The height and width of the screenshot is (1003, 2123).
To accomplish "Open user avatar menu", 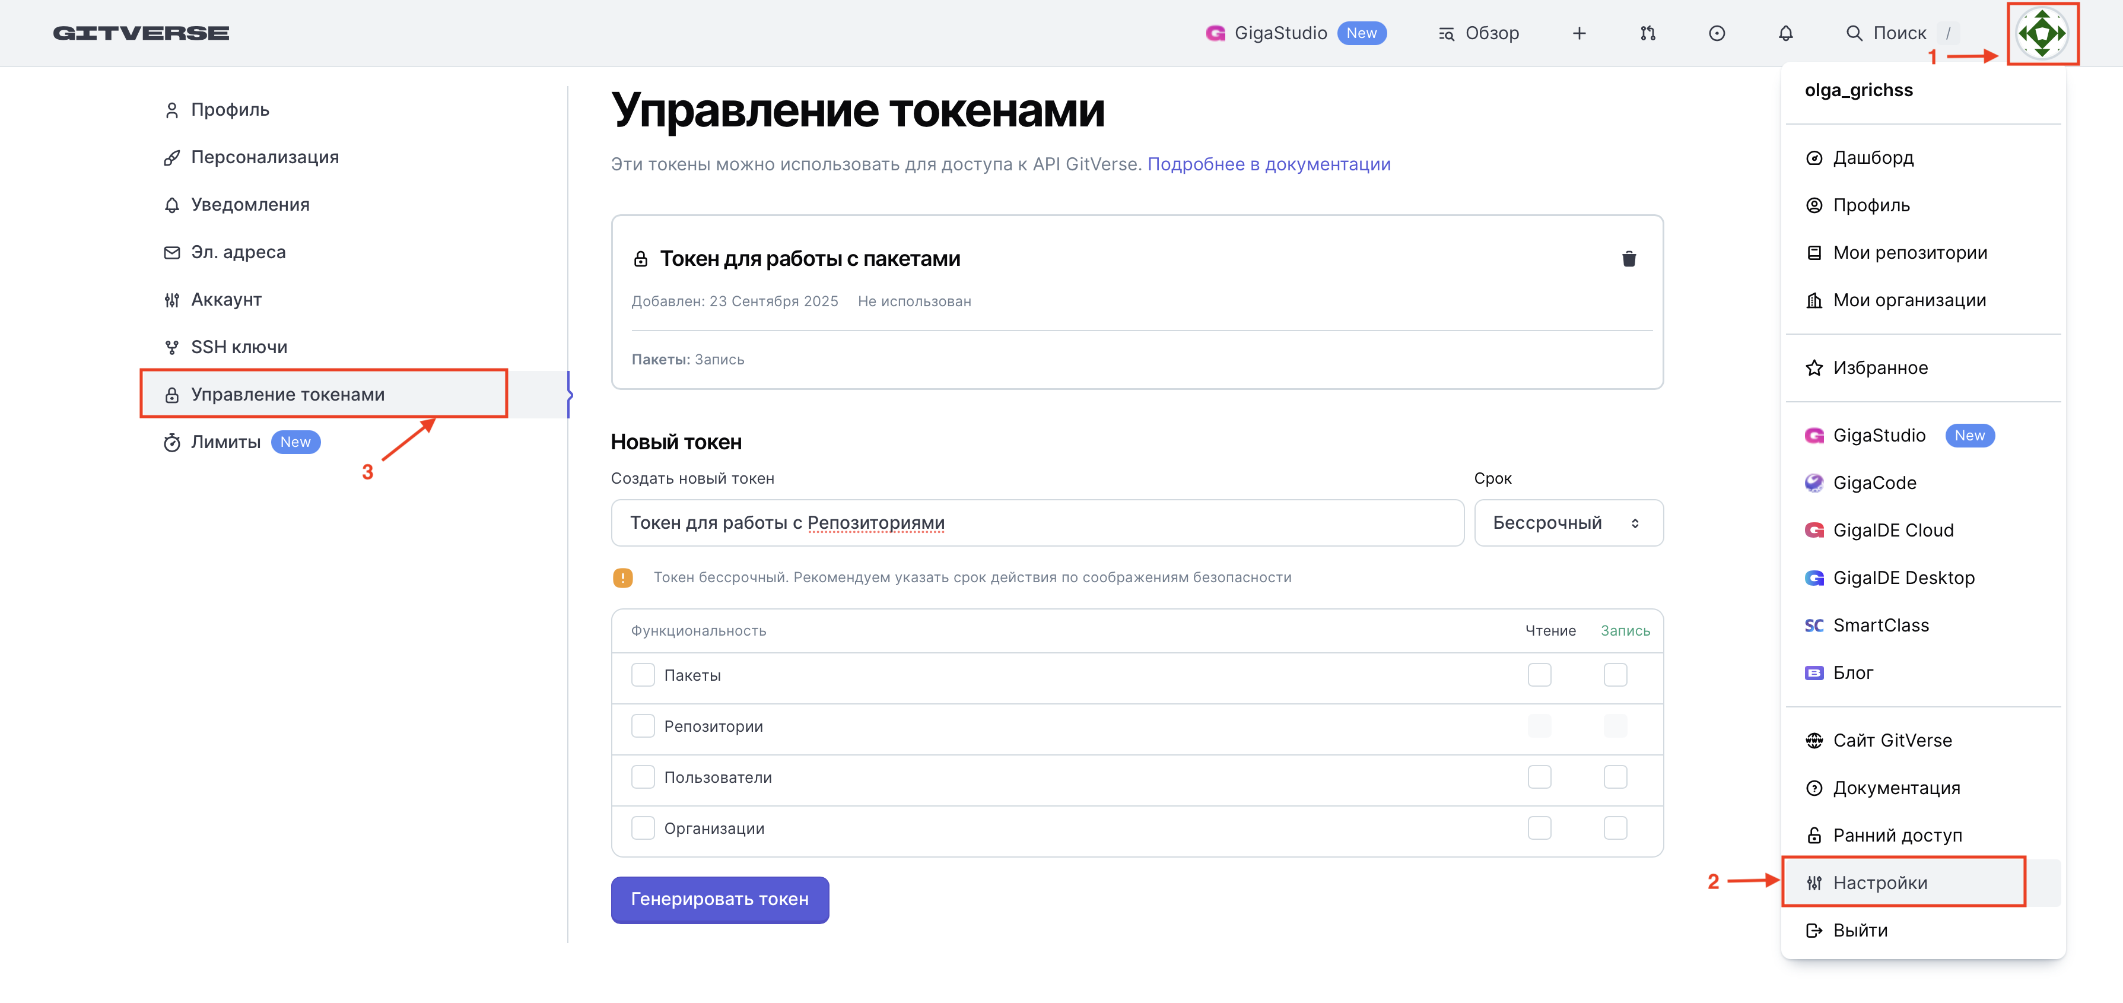I will click(x=2041, y=33).
